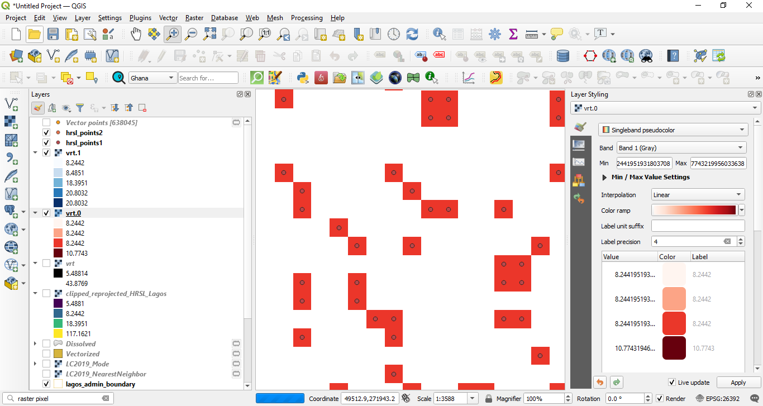Open the Plugins menu
The height and width of the screenshot is (406, 763).
(140, 18)
